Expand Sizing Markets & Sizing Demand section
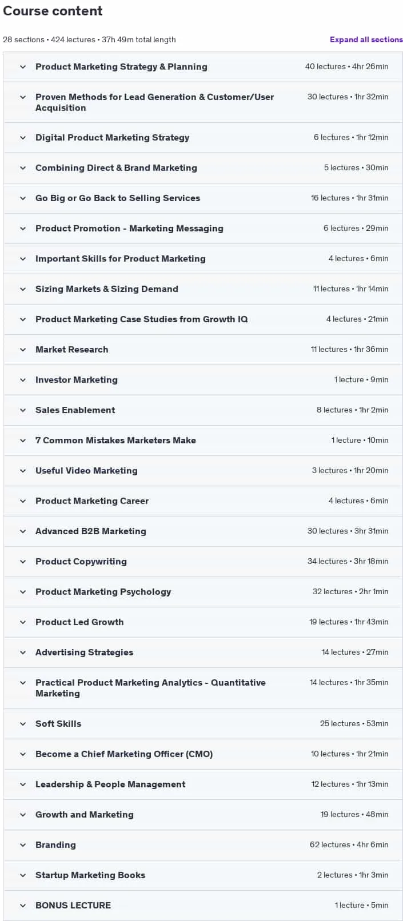 pos(203,289)
